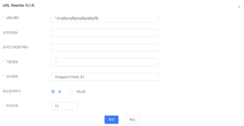This screenshot has width=244, height=126.
Task: Click the URL Rewrite 리스트 dialog title
Action: pos(19,5)
